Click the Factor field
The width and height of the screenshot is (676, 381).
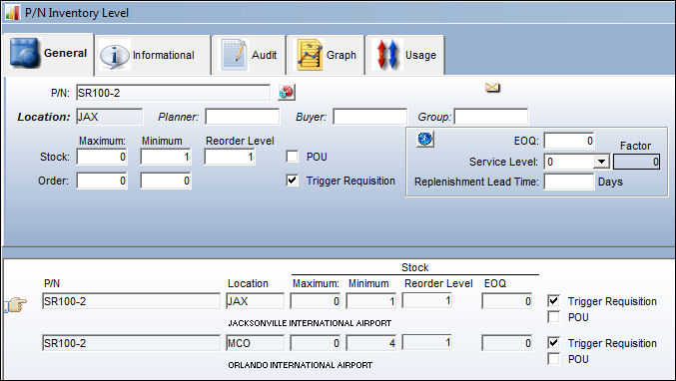[636, 162]
